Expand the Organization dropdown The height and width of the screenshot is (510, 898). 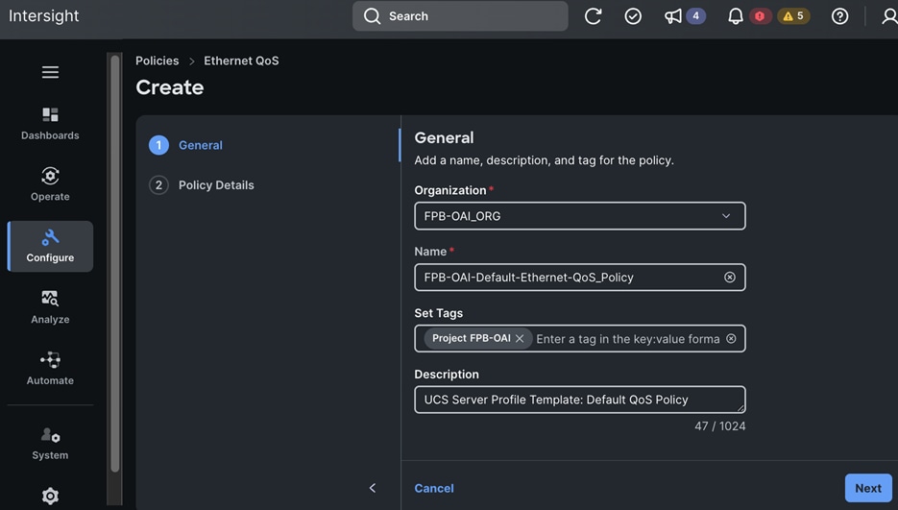[579, 216]
